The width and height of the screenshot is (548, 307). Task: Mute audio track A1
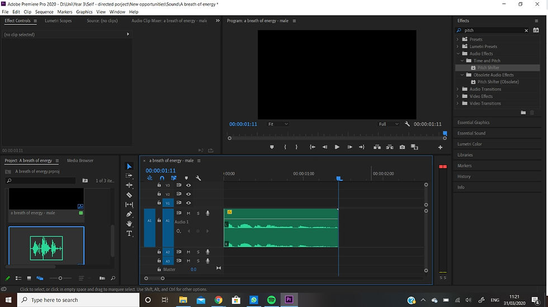pos(188,213)
